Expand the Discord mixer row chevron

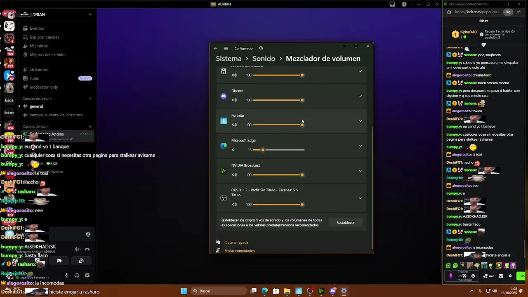point(360,96)
